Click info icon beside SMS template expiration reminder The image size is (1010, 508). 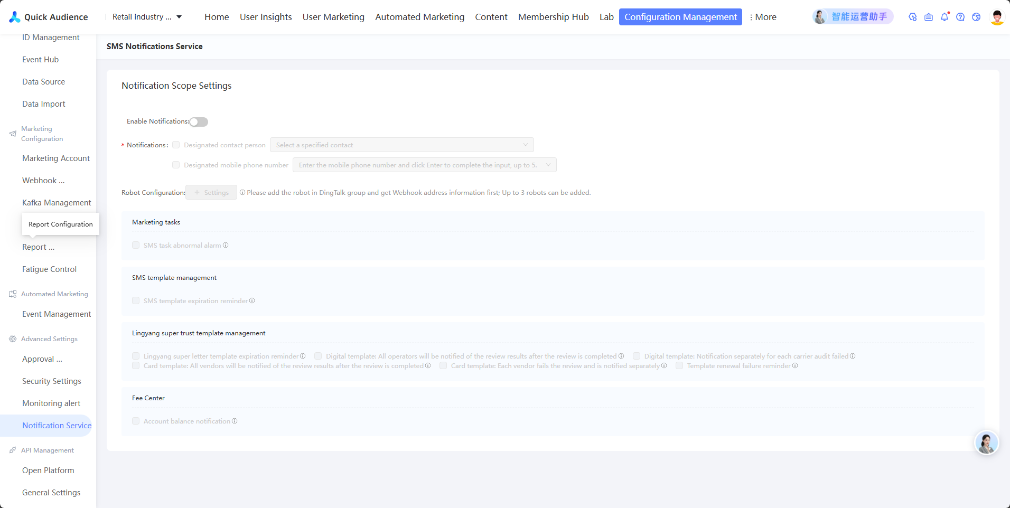(x=252, y=300)
